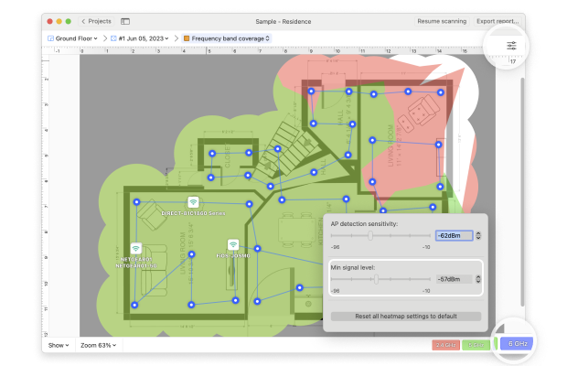Toggle the 6 GHz band filter
The width and height of the screenshot is (567, 366).
(x=517, y=343)
